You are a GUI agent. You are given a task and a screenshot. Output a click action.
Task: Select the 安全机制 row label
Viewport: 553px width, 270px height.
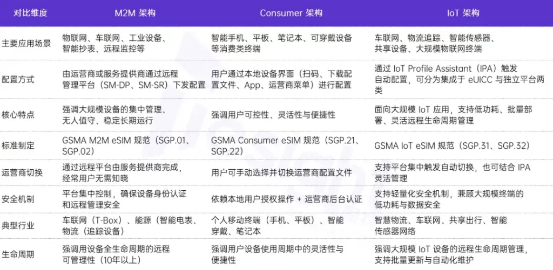click(18, 199)
